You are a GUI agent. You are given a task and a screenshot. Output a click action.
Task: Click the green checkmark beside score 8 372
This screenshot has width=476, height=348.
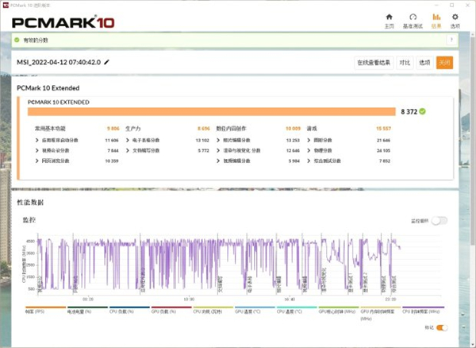click(423, 112)
